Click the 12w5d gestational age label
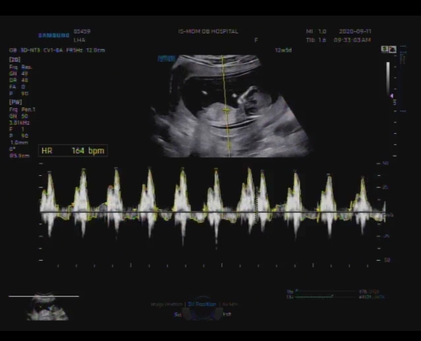The width and height of the screenshot is (421, 341). click(x=283, y=50)
